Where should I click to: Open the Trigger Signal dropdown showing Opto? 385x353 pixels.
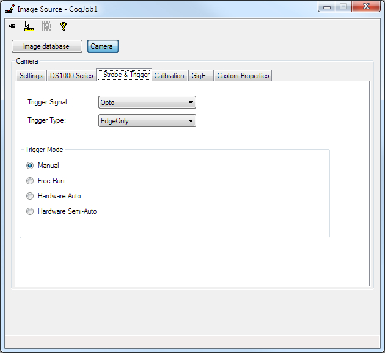[x=147, y=102]
